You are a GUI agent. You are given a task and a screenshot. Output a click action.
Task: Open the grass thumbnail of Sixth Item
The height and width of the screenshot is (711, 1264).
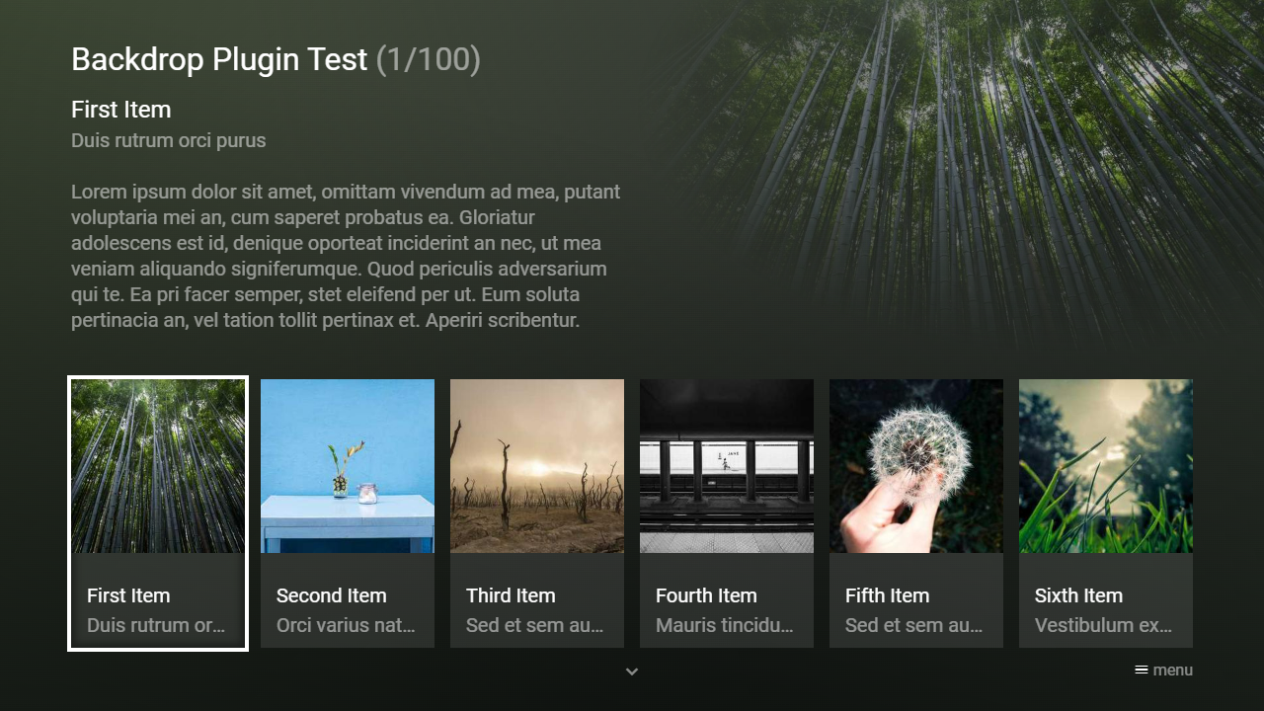tap(1106, 466)
